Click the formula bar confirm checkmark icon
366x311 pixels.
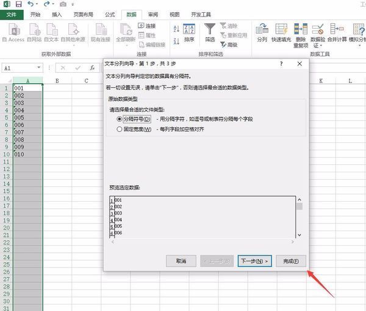[x=77, y=68]
